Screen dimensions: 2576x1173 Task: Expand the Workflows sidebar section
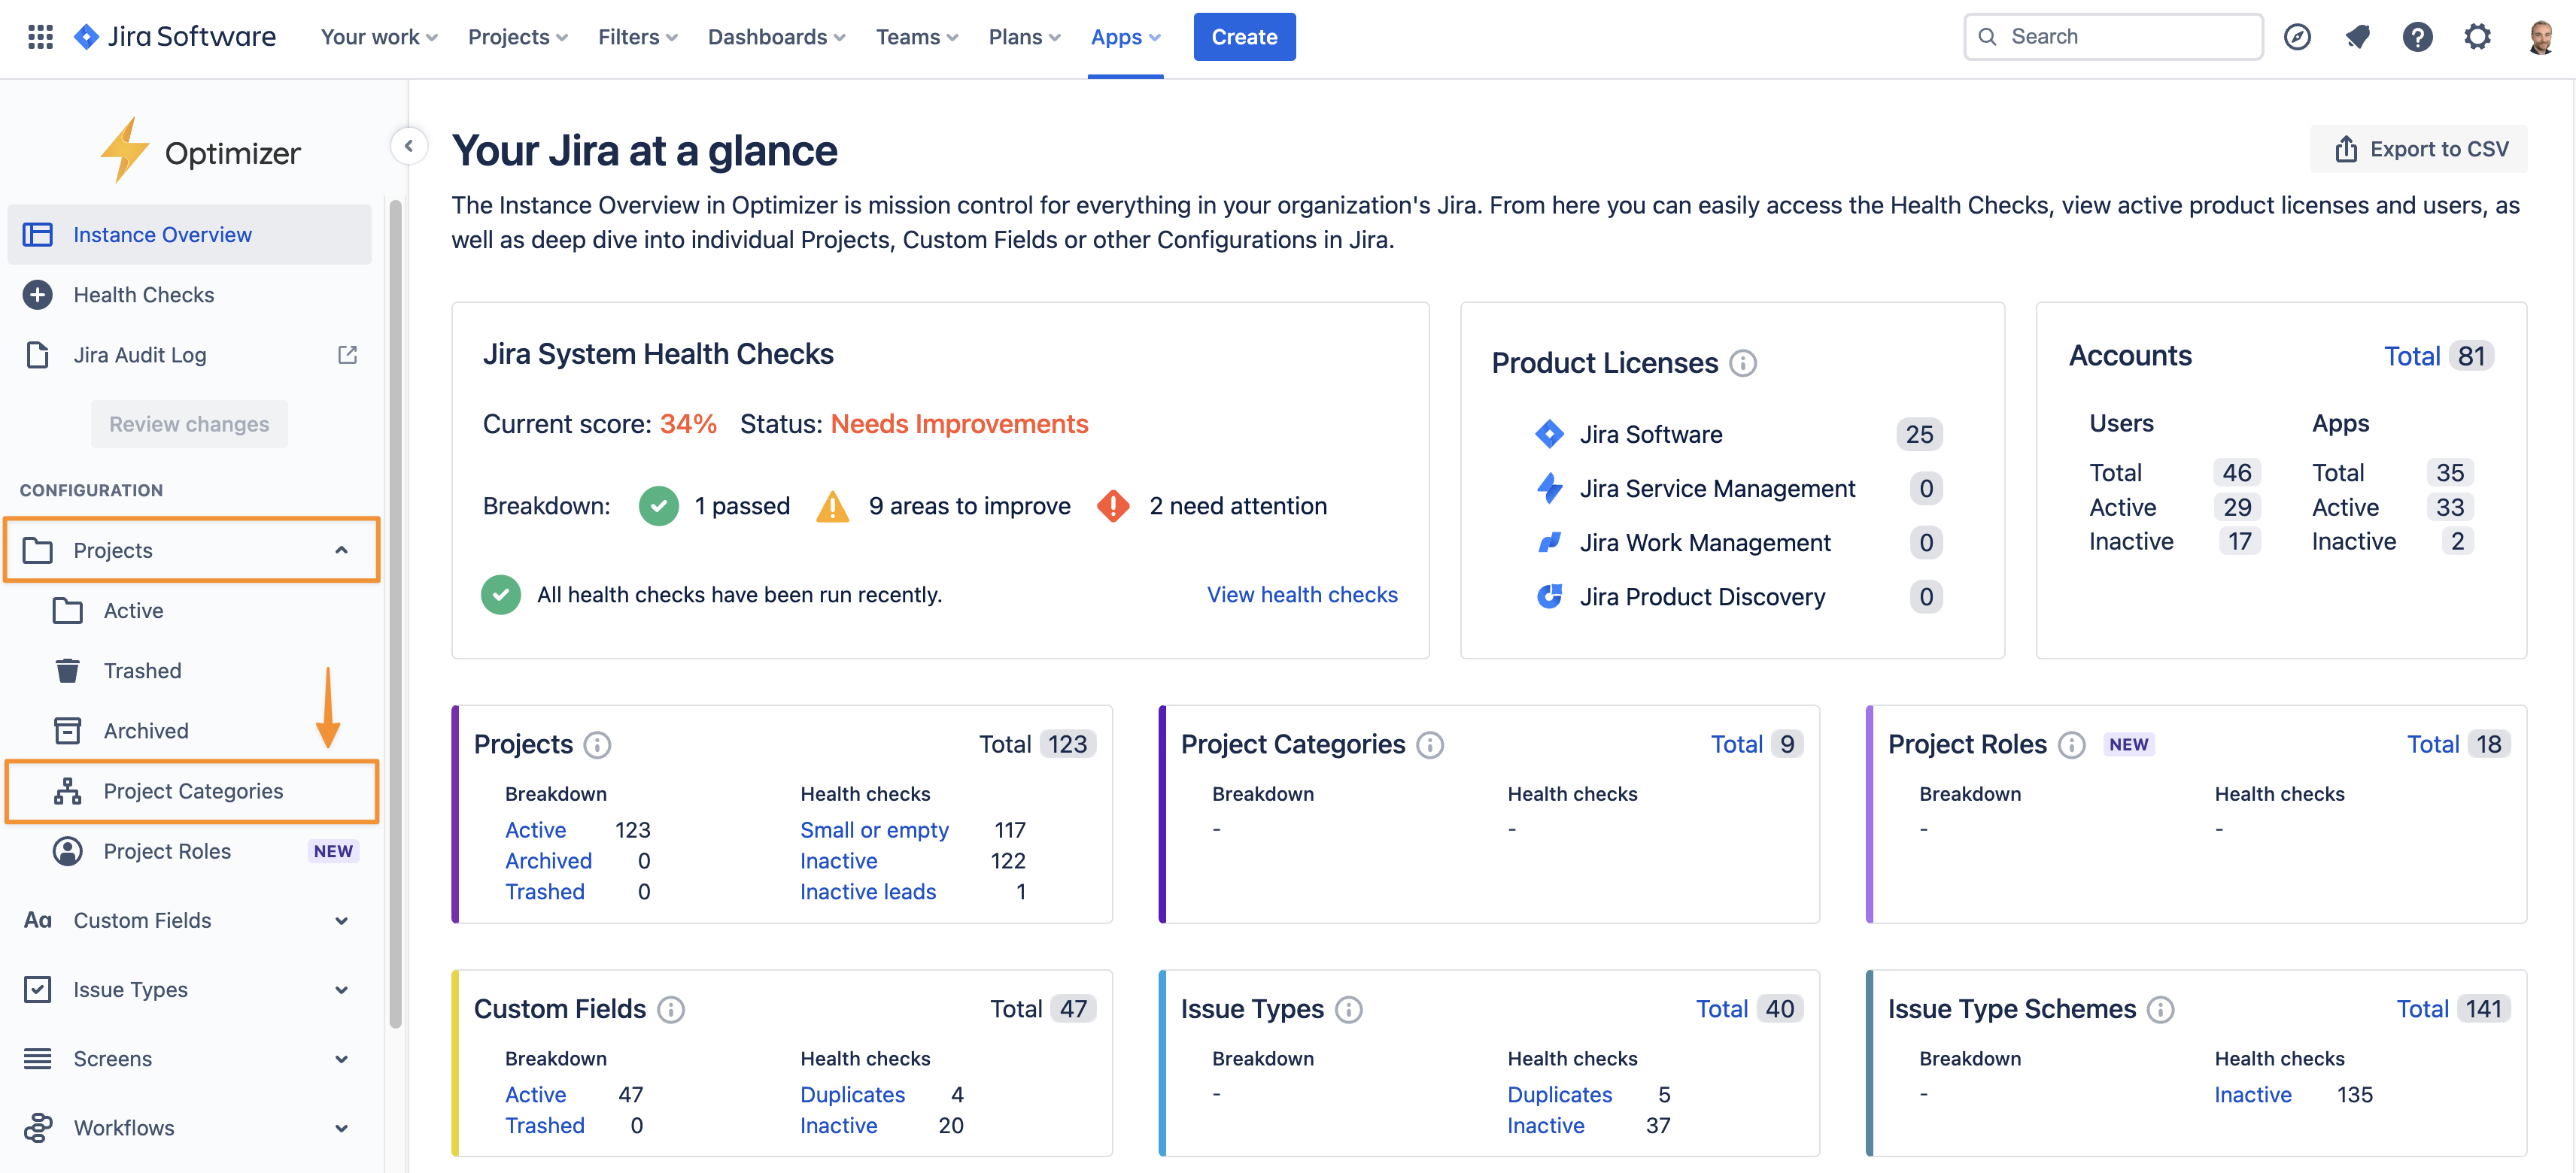pos(341,1128)
